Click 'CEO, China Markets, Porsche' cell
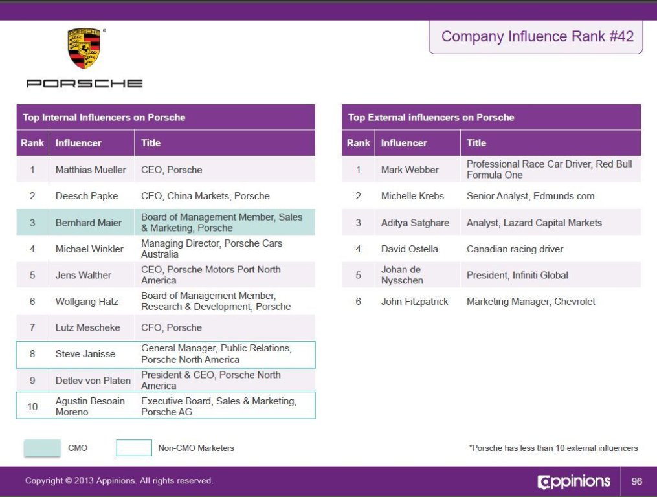657x497 pixels. click(225, 196)
